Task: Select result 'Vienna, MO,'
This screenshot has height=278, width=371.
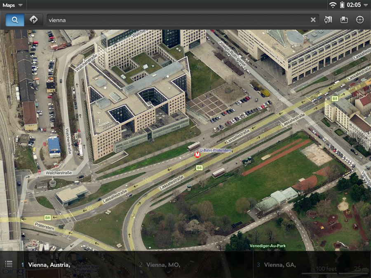Action: 163,265
